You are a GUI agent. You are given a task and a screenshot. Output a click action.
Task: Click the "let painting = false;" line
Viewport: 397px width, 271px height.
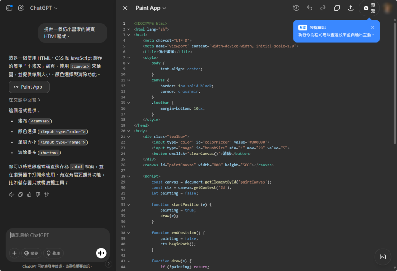pyautogui.click(x=175, y=194)
